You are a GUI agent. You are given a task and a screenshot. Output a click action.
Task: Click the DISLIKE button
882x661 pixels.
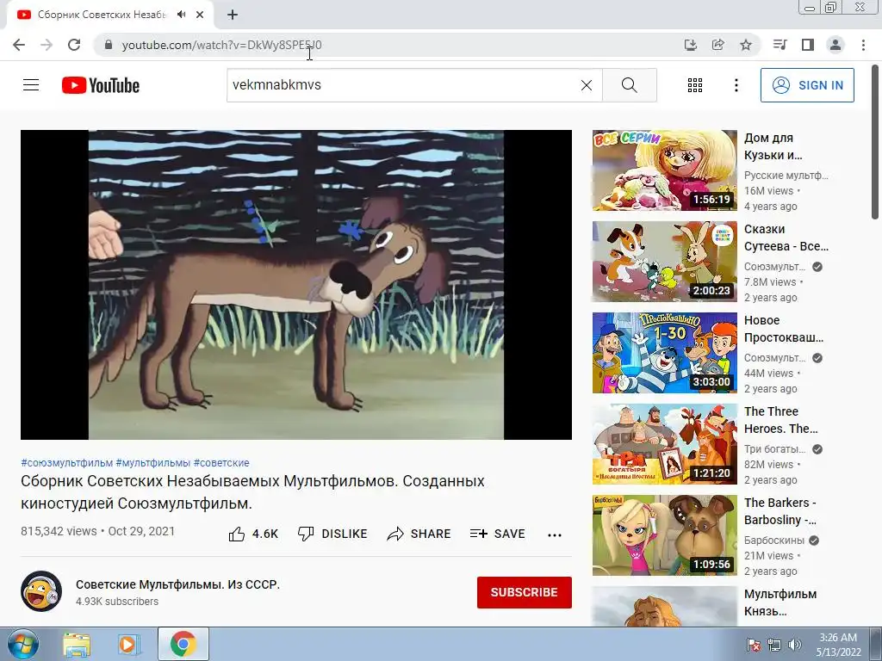pos(332,534)
